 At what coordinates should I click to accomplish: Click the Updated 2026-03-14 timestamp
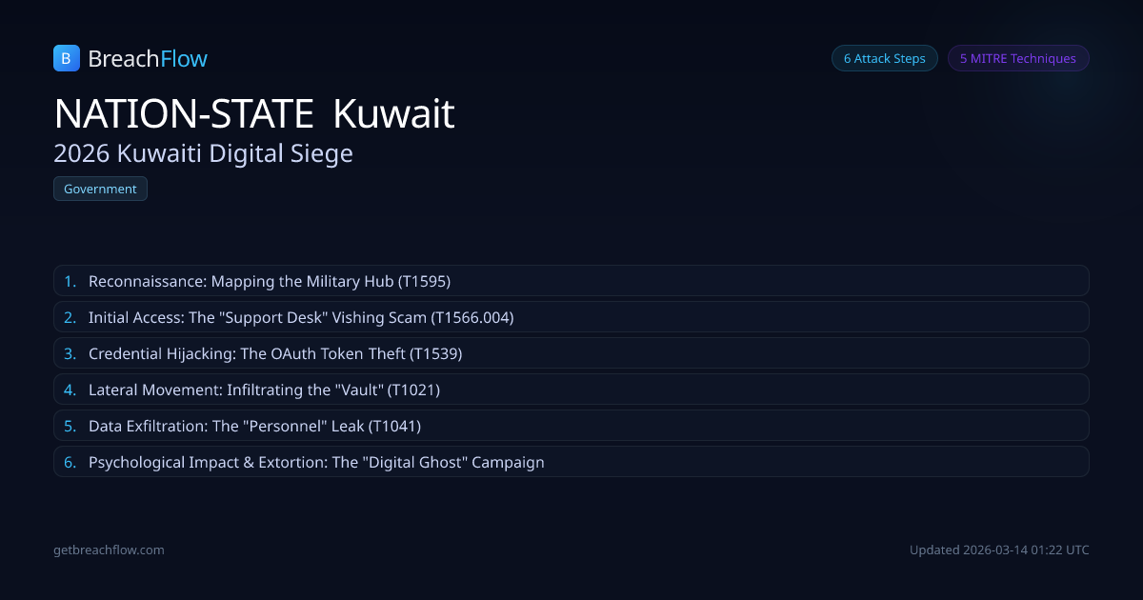(999, 550)
